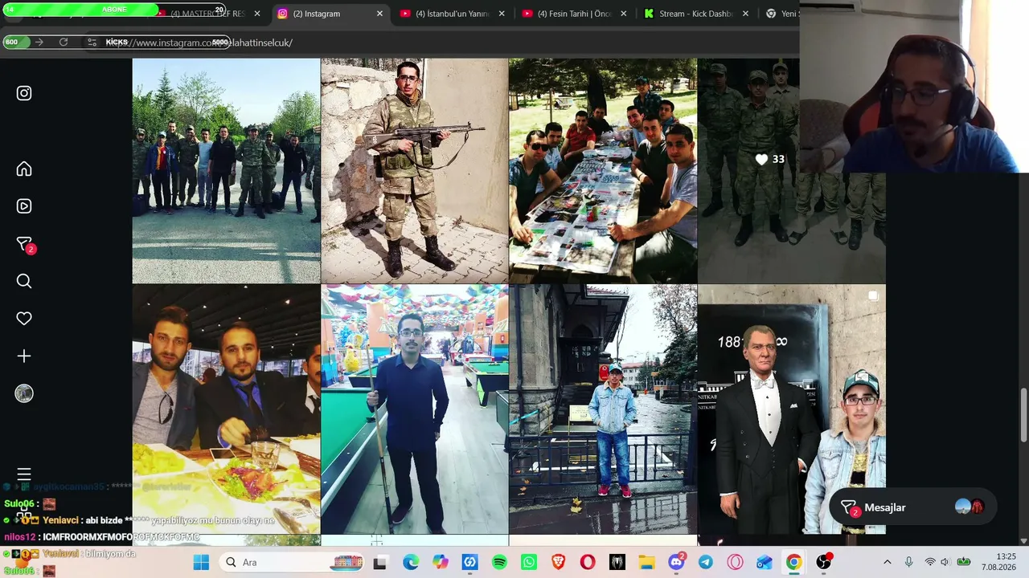The image size is (1029, 578).
Task: Open Opera browser from the taskbar
Action: tap(588, 562)
